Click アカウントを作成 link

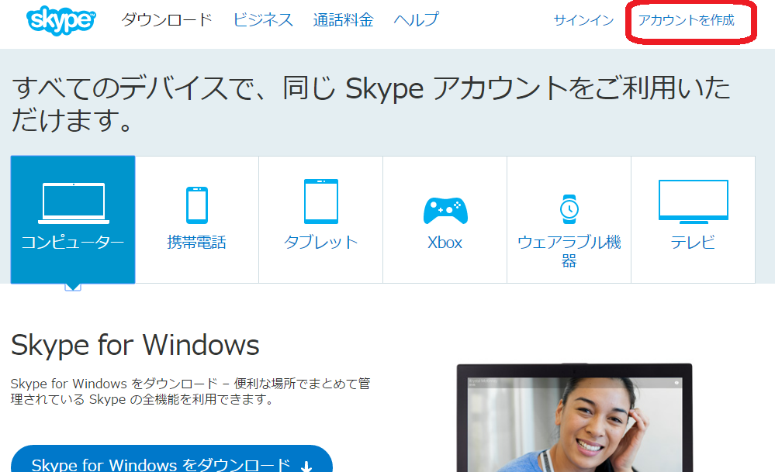coord(686,20)
